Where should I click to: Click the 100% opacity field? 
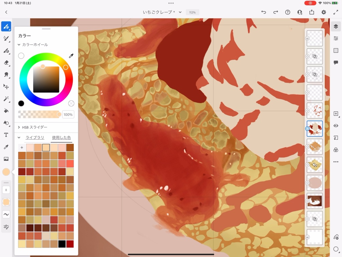coord(68,114)
